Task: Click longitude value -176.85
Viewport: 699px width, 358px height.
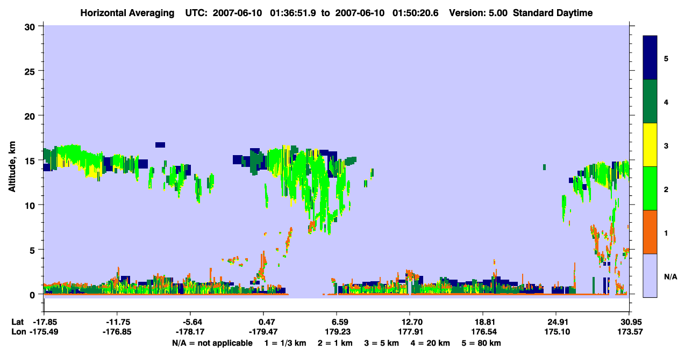Action: coord(117,332)
